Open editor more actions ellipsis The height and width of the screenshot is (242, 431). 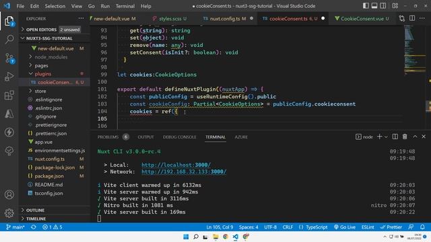pos(422,18)
